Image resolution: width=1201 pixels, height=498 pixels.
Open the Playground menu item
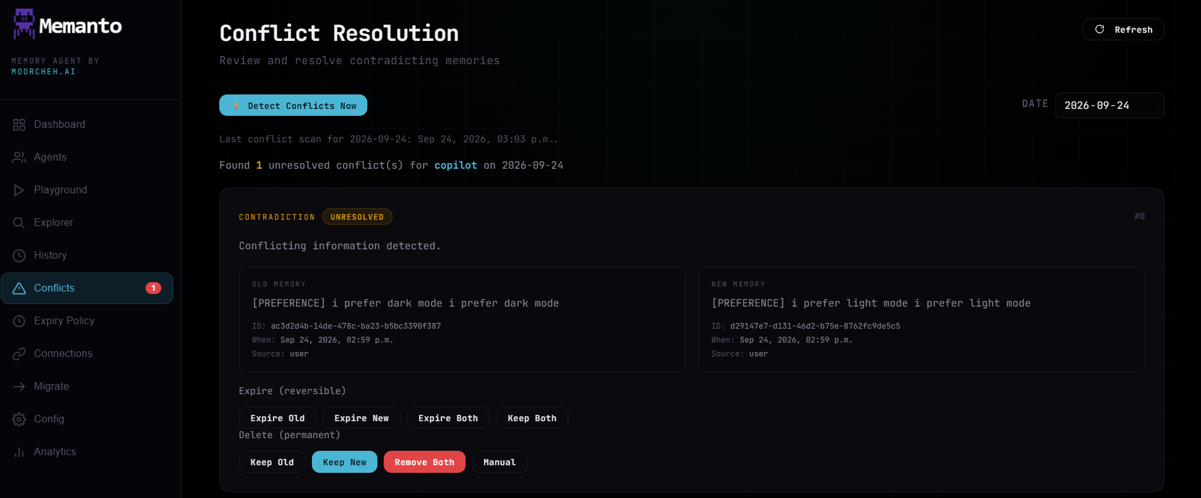tap(87, 190)
